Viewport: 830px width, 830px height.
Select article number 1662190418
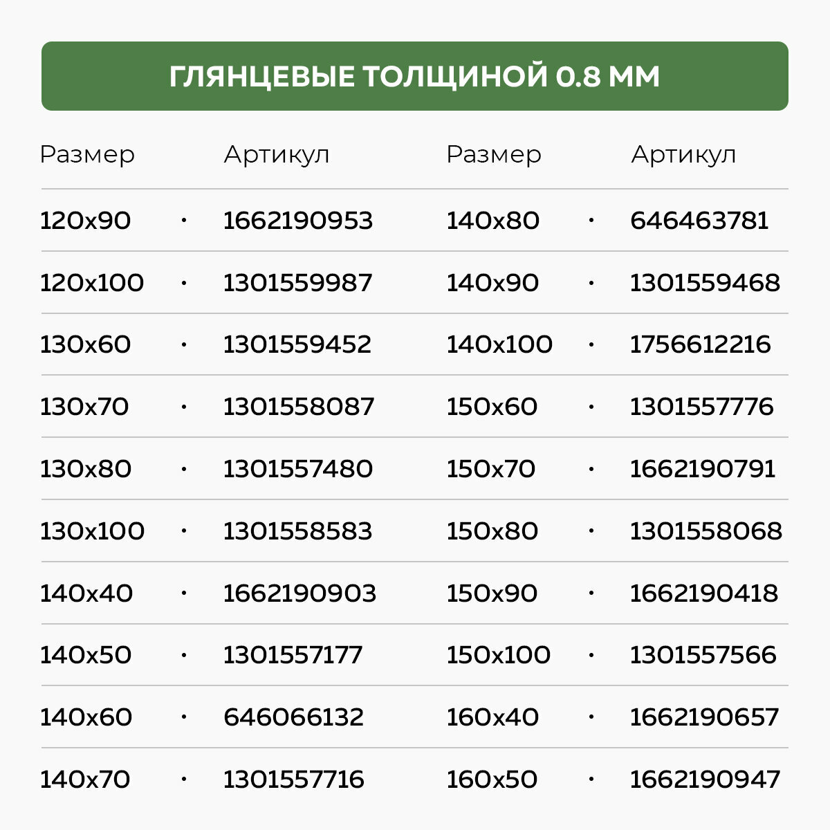[704, 593]
